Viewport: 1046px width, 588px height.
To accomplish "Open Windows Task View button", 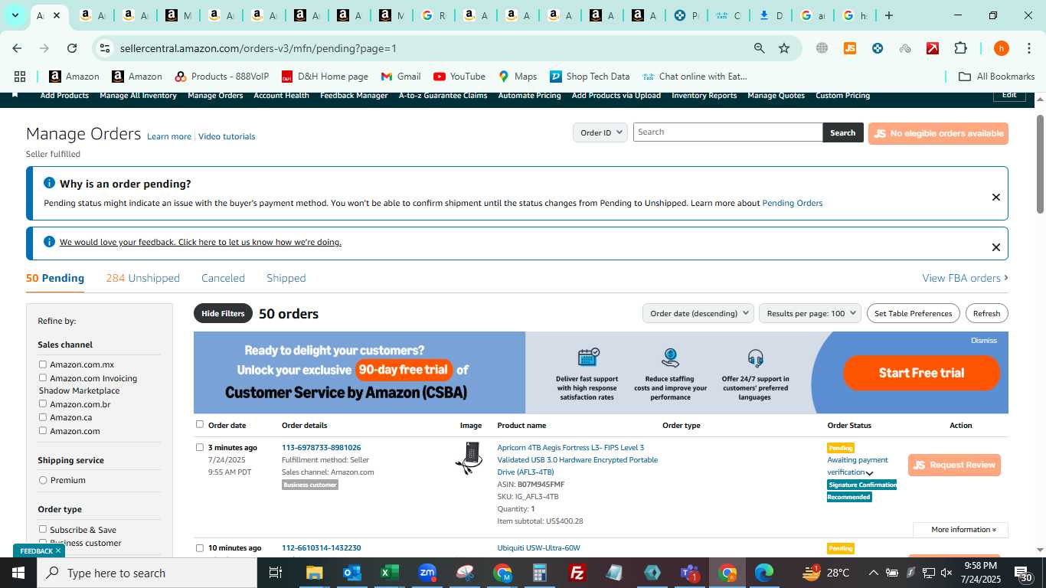I will coord(276,573).
